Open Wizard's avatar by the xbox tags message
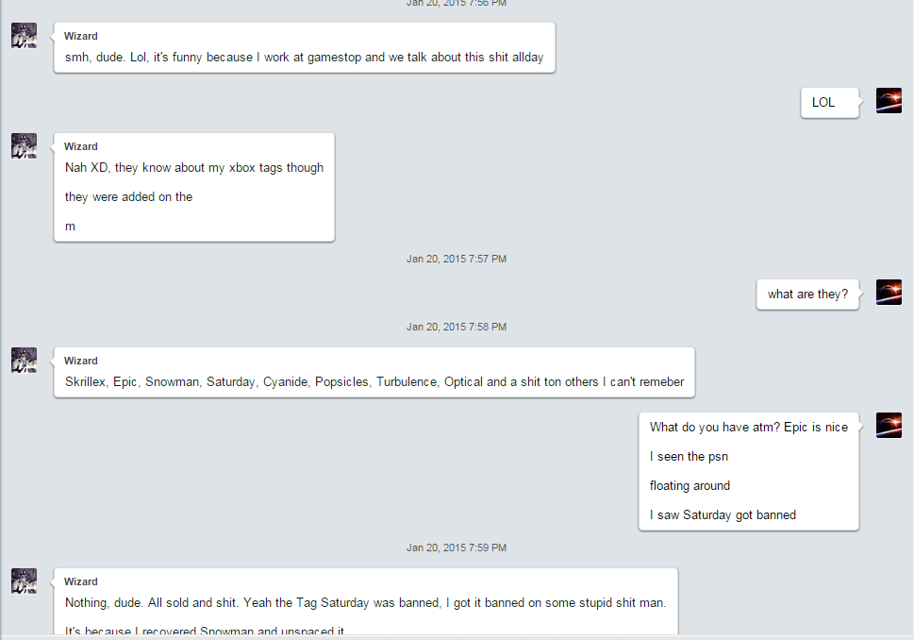The width and height of the screenshot is (914, 640). 24,146
